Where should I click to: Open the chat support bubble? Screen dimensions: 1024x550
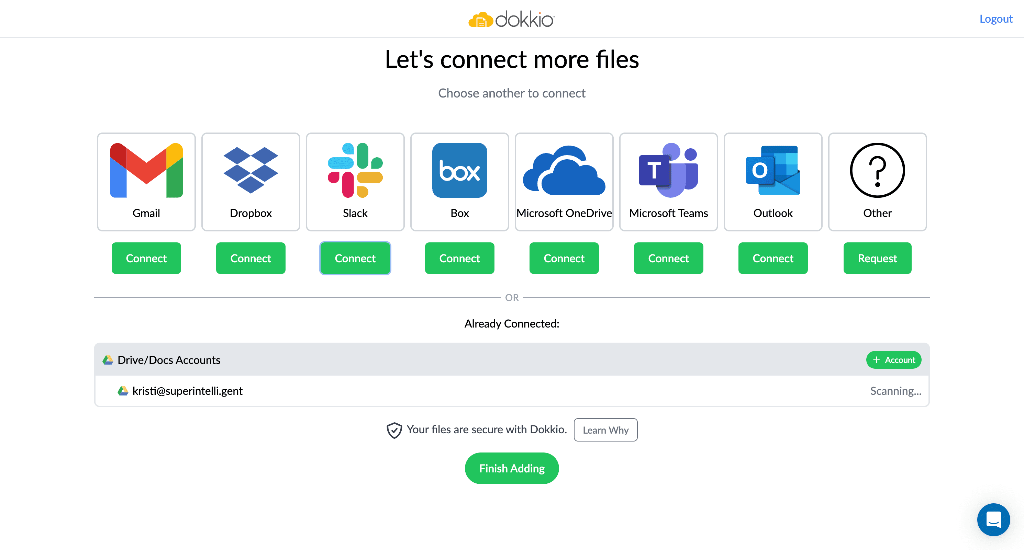[993, 519]
